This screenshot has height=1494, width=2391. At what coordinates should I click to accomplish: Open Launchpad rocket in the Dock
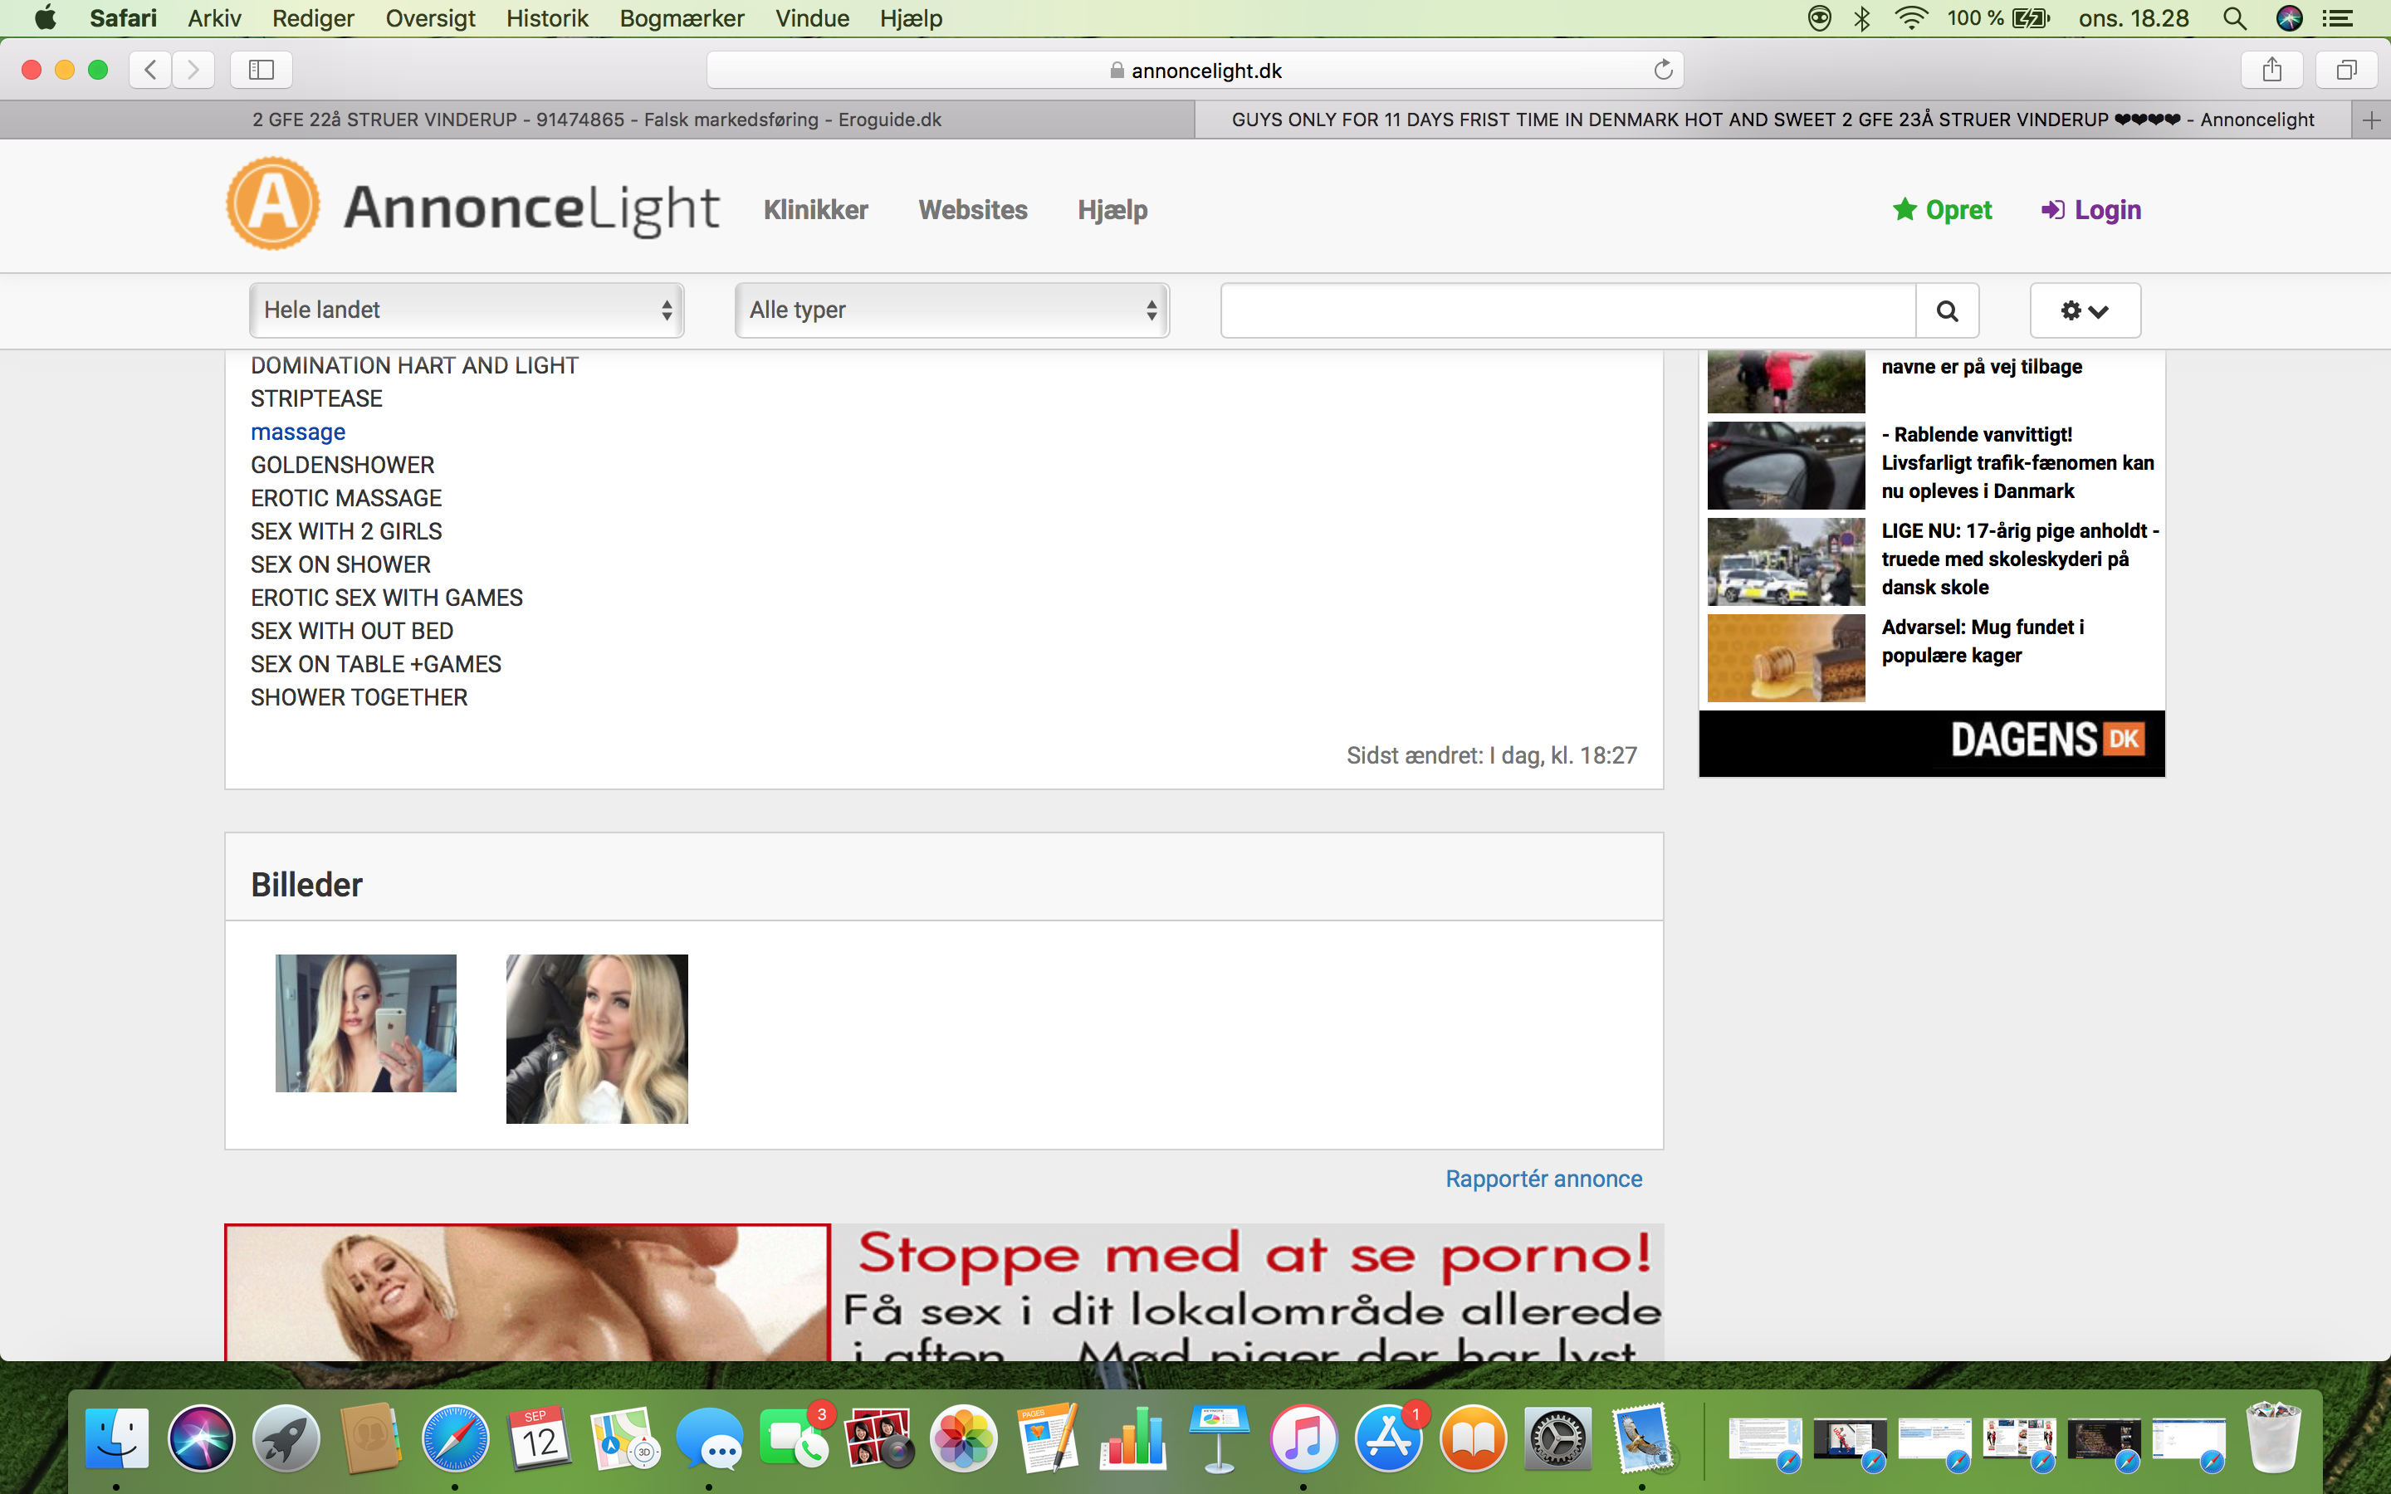(286, 1438)
